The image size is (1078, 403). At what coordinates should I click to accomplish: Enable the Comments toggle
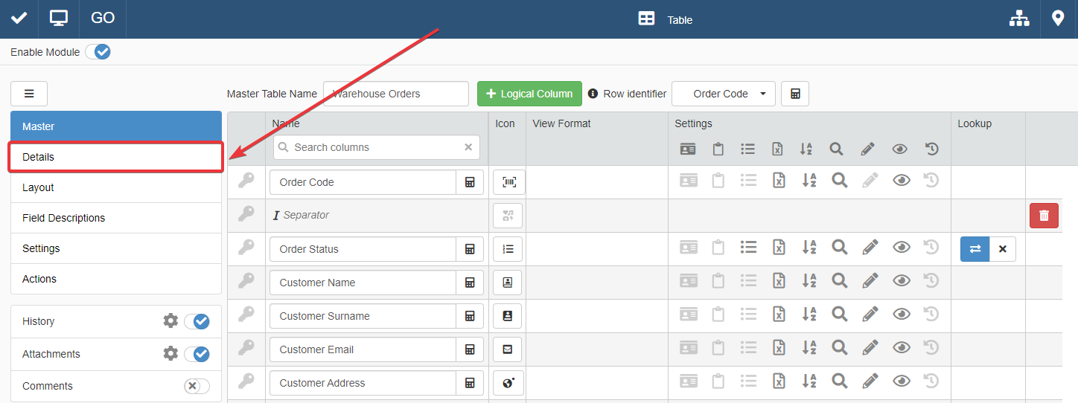197,386
